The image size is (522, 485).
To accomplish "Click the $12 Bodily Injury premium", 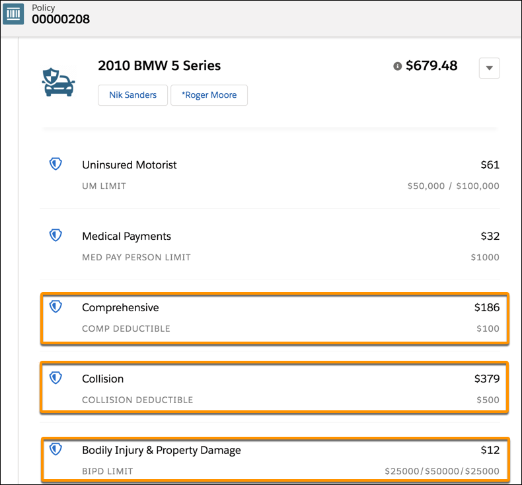I will 490,450.
